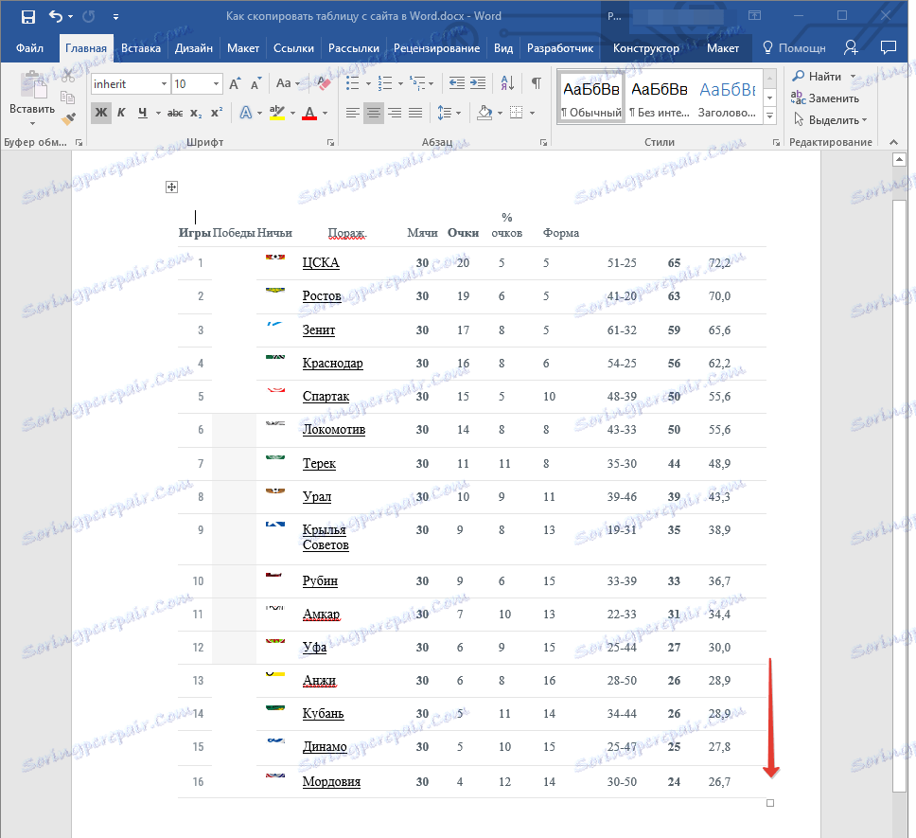Open the Выделить select menu
The width and height of the screenshot is (916, 838).
pos(830,120)
